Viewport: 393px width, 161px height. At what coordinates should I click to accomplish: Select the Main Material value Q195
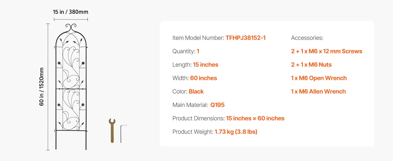[217, 105]
